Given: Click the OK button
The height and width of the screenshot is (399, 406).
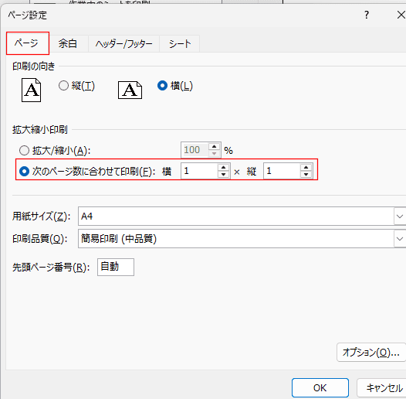Looking at the screenshot, I should pyautogui.click(x=320, y=388).
